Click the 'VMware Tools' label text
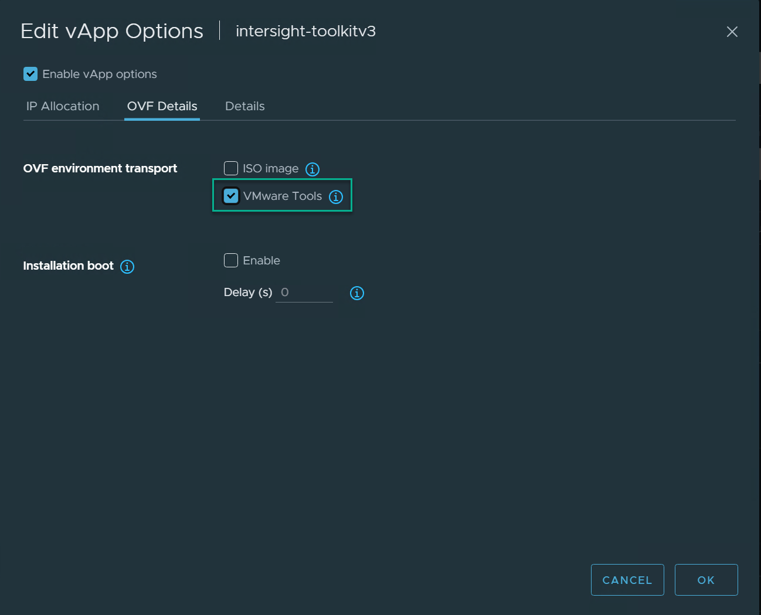761x615 pixels. tap(283, 196)
